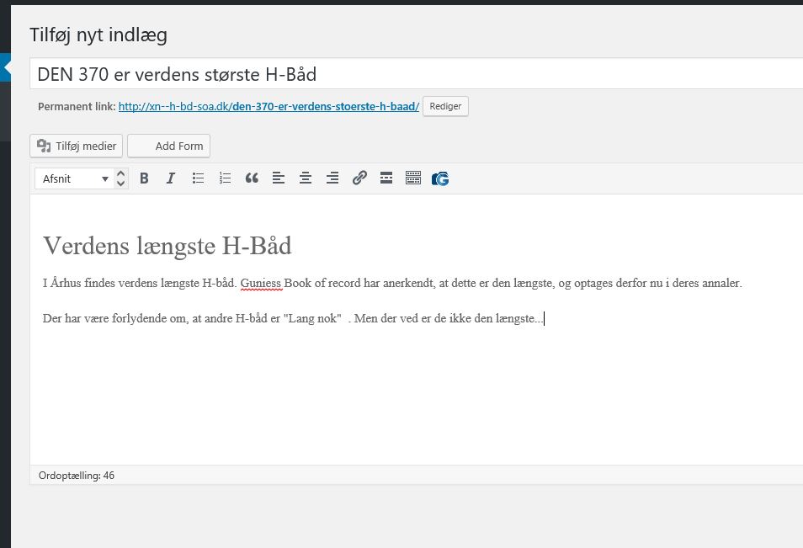Screen dimensions: 803x548
Task: Toggle bold formatting in editor toolbar
Action: (144, 178)
